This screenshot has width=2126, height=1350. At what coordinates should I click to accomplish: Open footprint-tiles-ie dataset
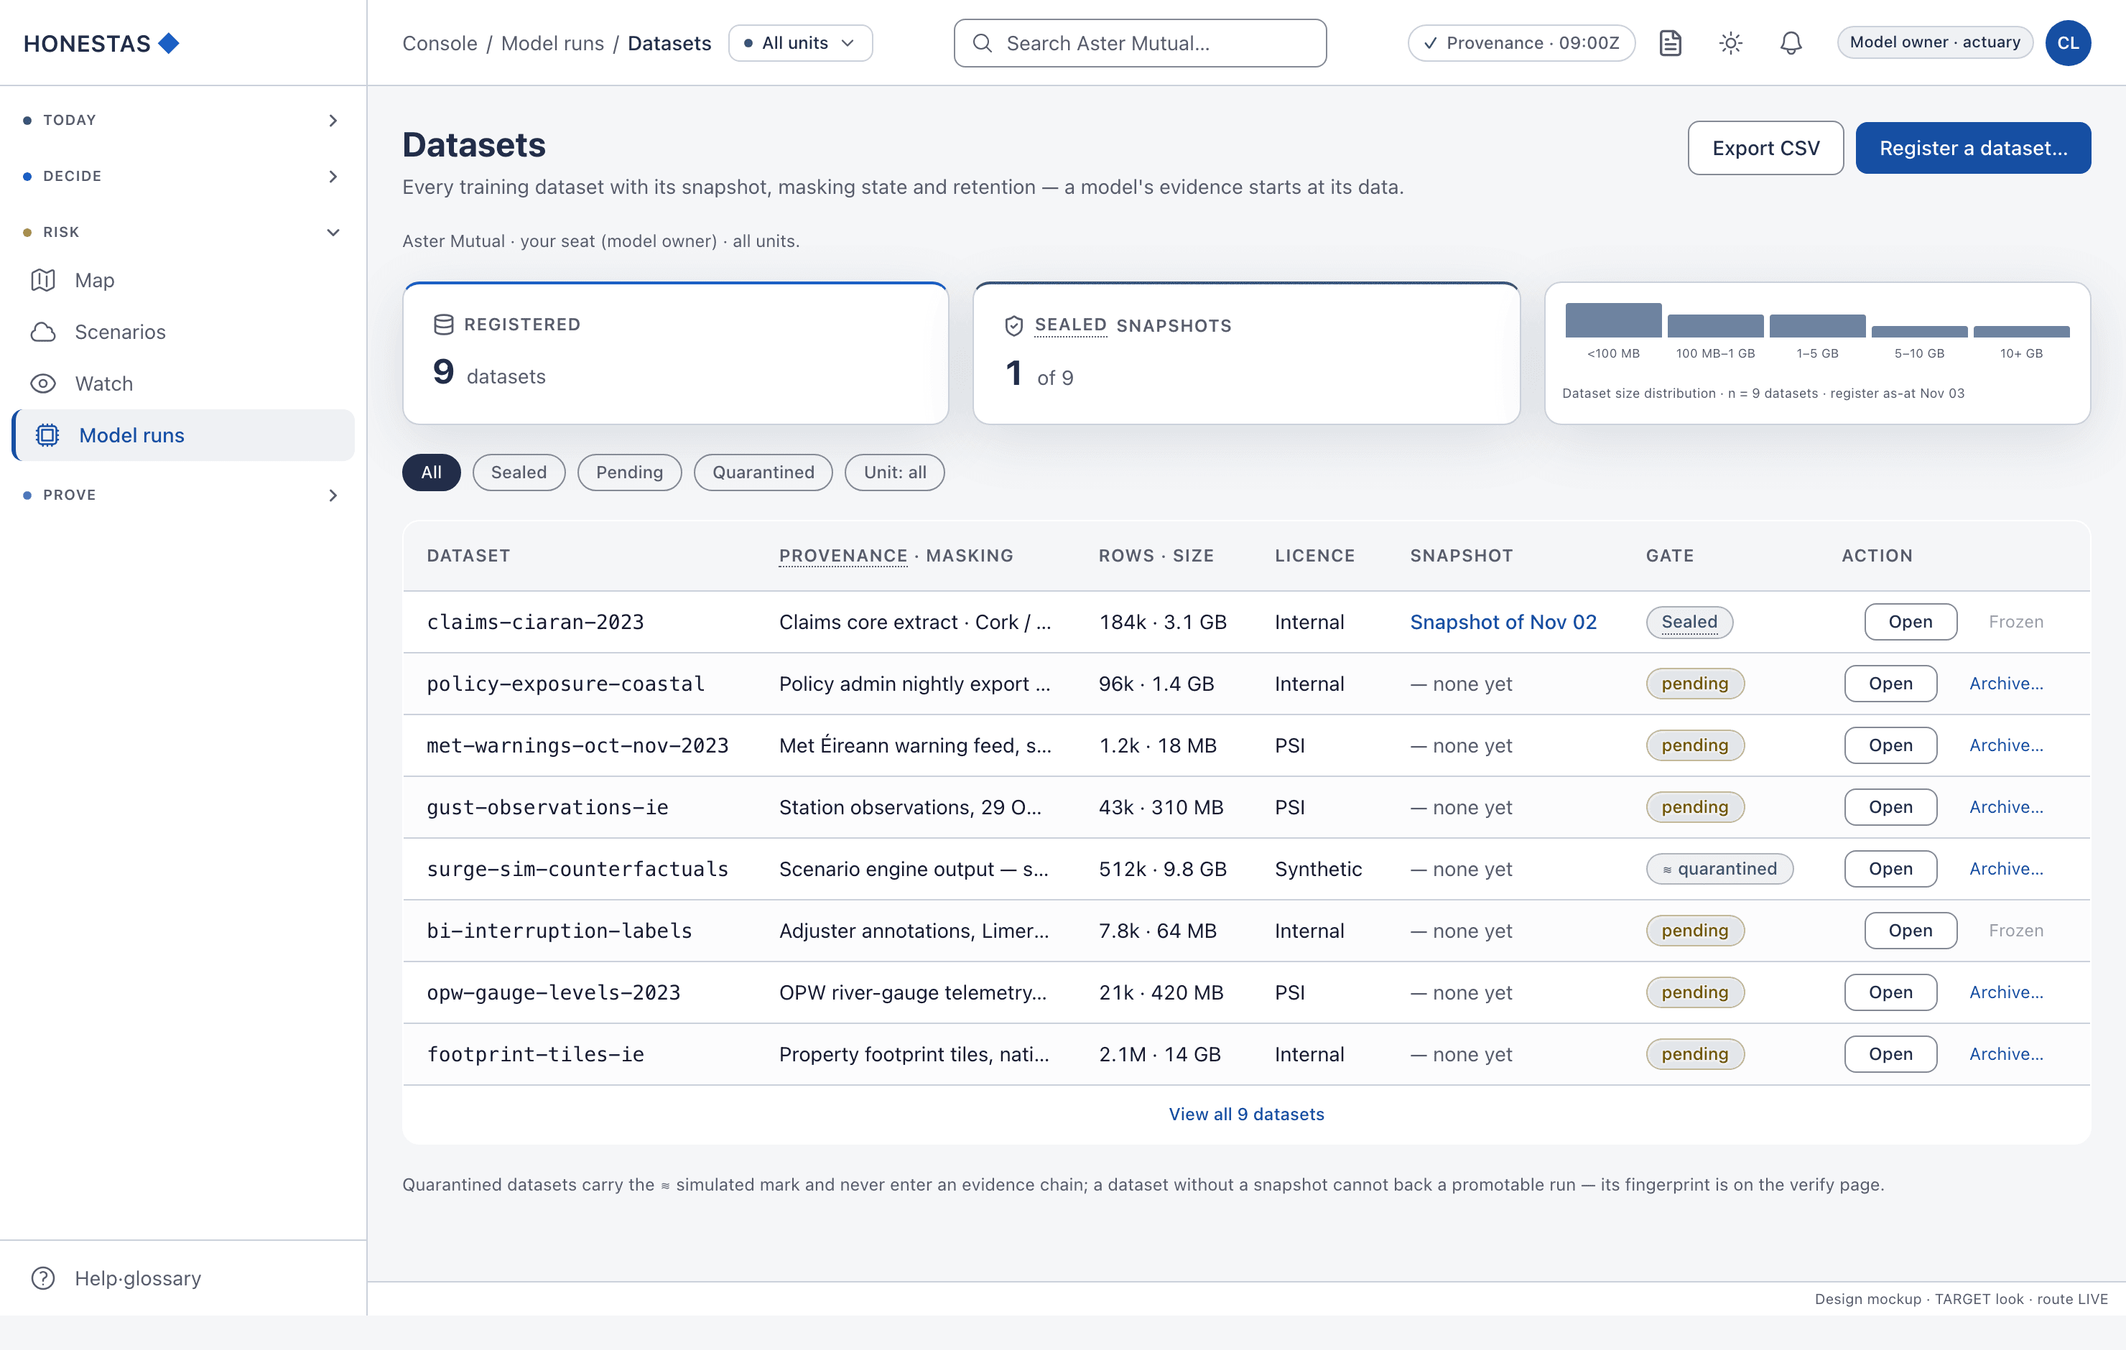coord(1890,1054)
